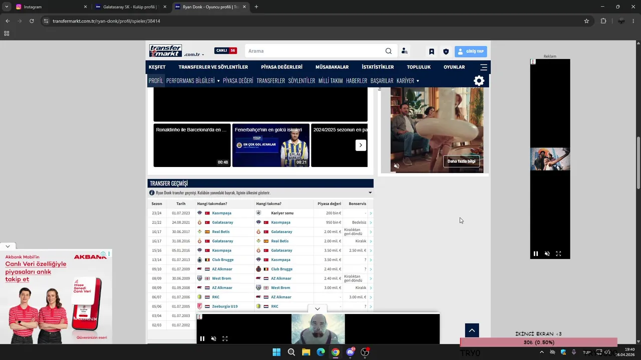Switch to the Galatasaray SK browser tab
The width and height of the screenshot is (641, 360).
[130, 7]
